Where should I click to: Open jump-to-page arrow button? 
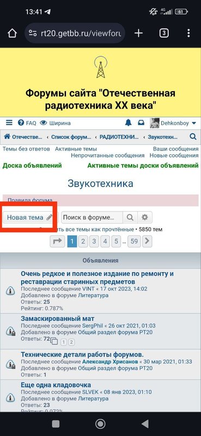57,241
